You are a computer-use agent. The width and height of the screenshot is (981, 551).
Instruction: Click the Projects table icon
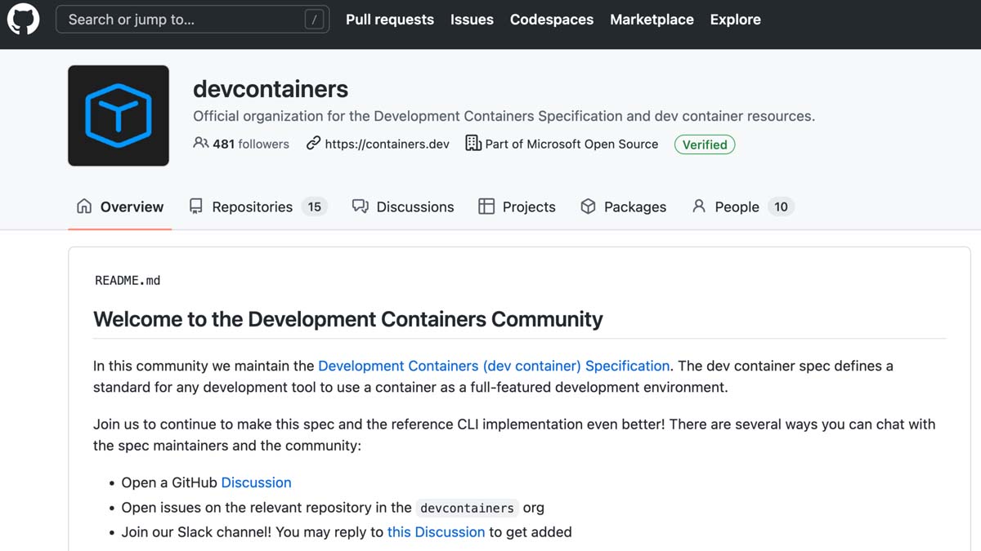tap(486, 207)
